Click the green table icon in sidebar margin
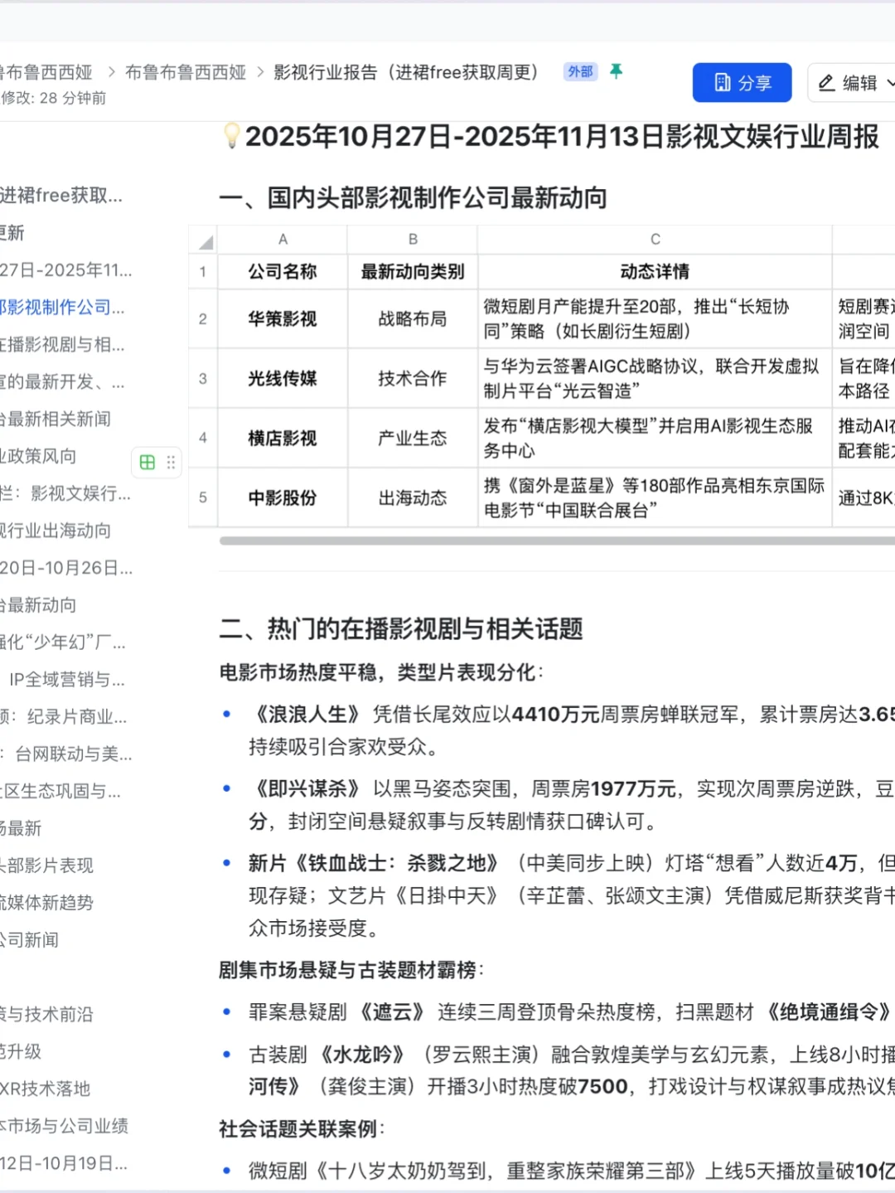895x1193 pixels. click(148, 463)
